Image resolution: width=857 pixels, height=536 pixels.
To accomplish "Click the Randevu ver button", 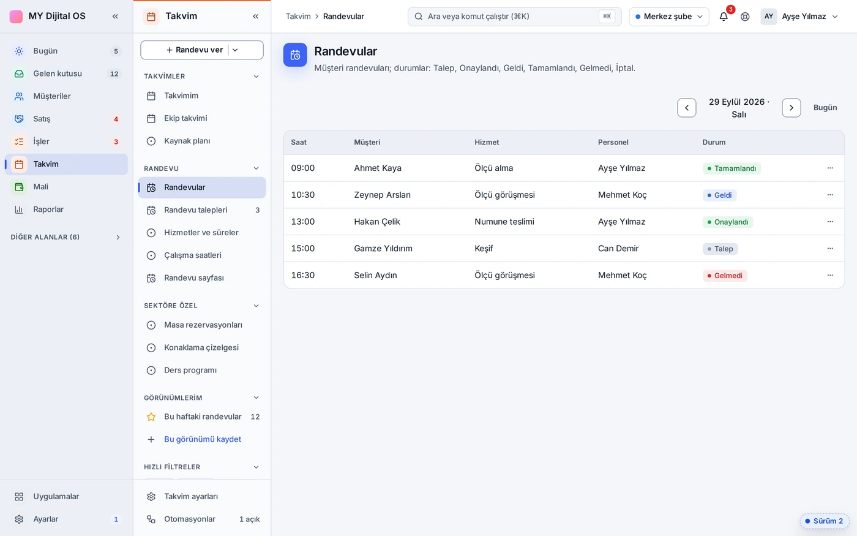I will [x=194, y=50].
